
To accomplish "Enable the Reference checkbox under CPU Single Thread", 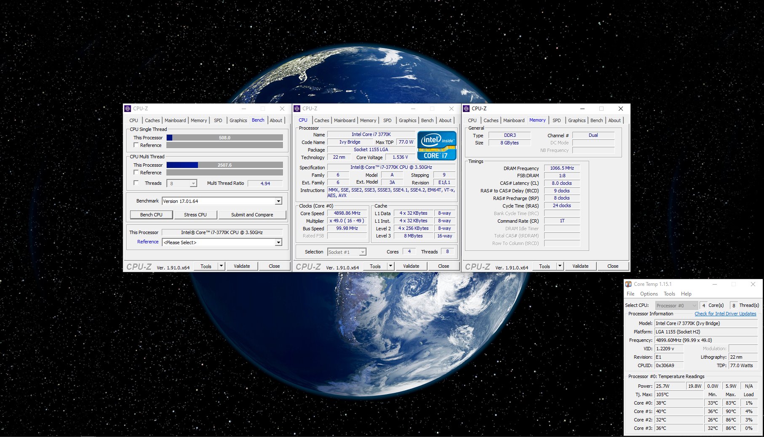I will pyautogui.click(x=136, y=145).
